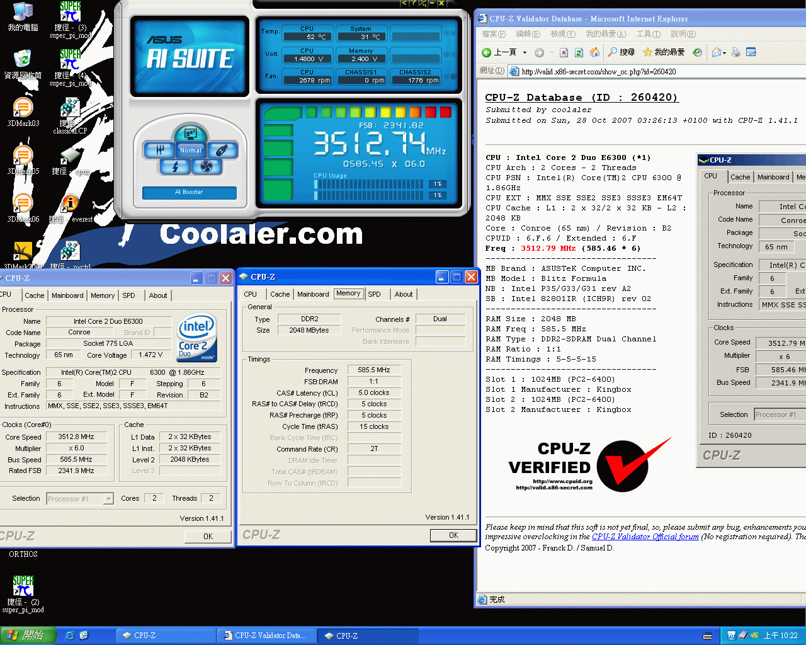Click the Normal mode button in AI Suite
The height and width of the screenshot is (645, 806).
coord(190,150)
